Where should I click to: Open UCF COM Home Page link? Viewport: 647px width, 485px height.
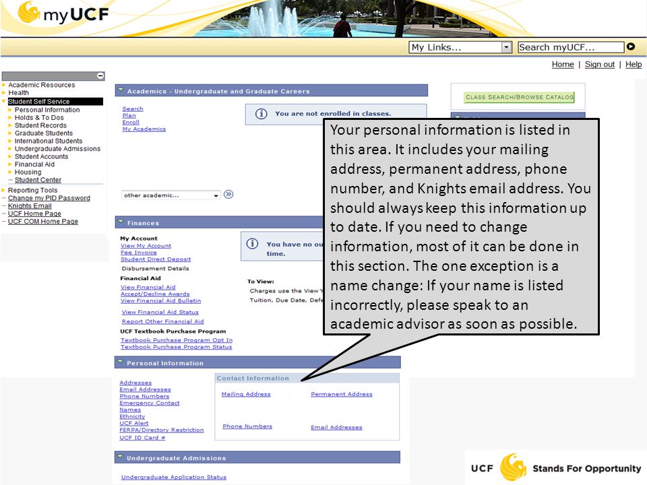click(x=43, y=222)
